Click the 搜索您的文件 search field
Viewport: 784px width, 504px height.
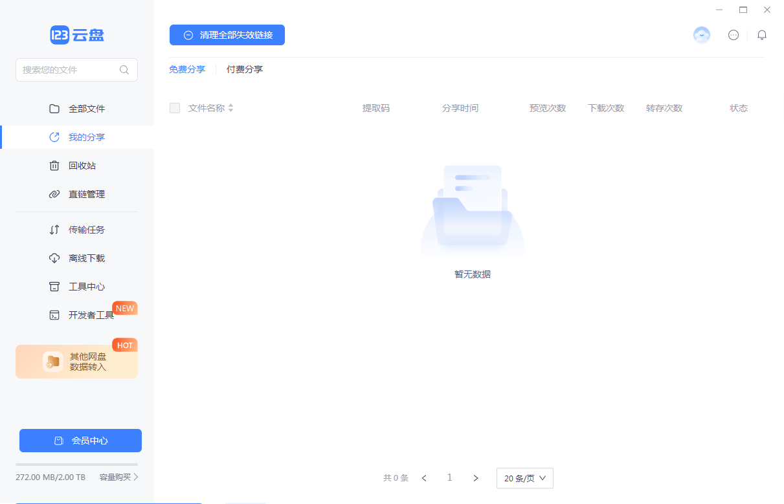click(68, 70)
